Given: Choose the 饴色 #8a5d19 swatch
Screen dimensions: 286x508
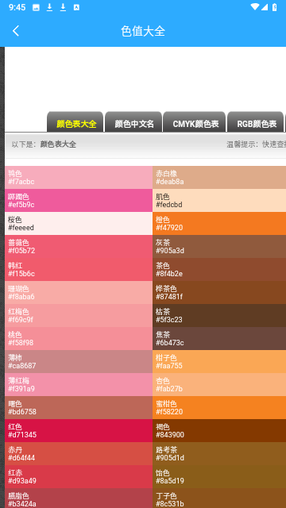Looking at the screenshot, I should click(x=219, y=476).
